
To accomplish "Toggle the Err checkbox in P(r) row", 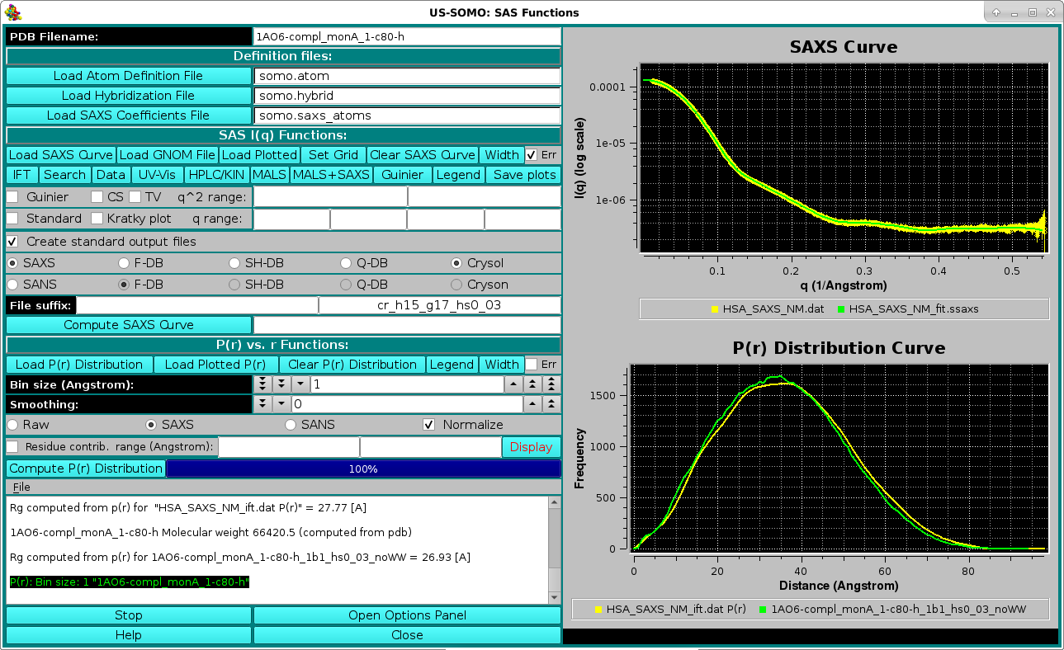I will pos(532,365).
